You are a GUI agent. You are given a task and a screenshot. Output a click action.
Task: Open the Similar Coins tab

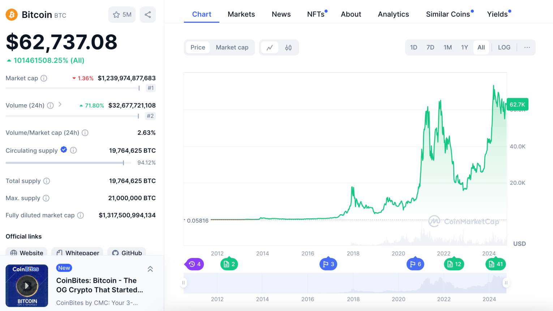(448, 14)
